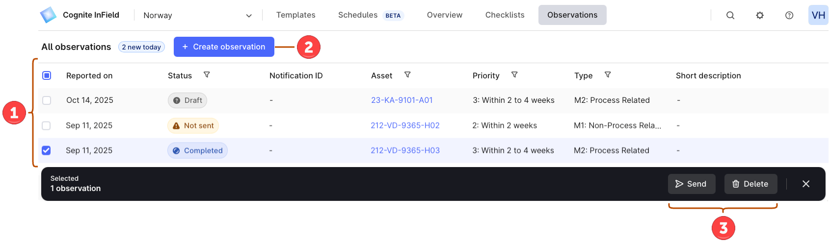
Task: Filter the Status column
Action: (x=207, y=75)
